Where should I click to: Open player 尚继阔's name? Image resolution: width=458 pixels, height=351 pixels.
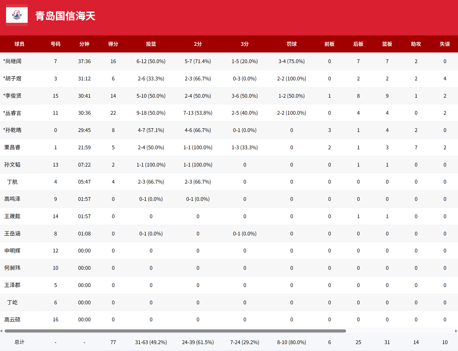12,61
